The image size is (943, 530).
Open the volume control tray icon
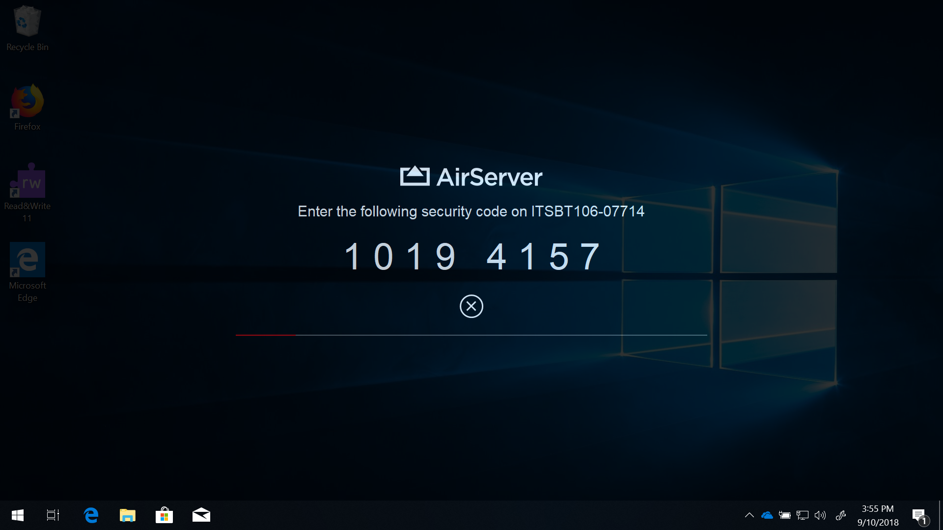tap(820, 515)
